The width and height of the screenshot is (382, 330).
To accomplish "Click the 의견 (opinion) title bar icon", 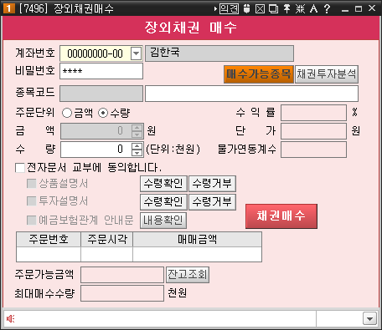I will [x=229, y=8].
